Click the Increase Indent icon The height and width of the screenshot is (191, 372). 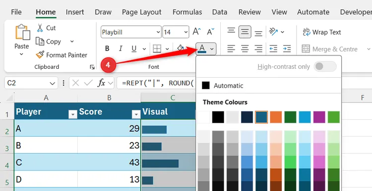click(287, 49)
